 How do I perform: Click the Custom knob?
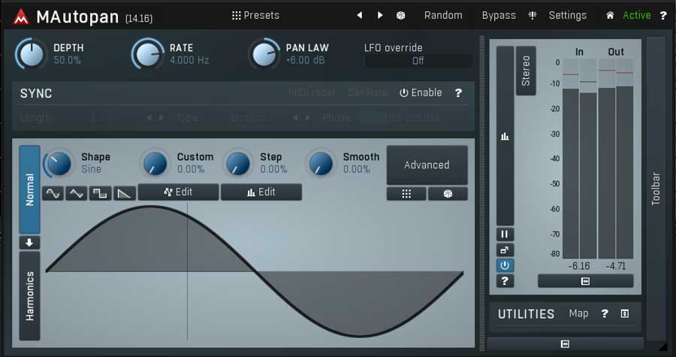click(155, 164)
